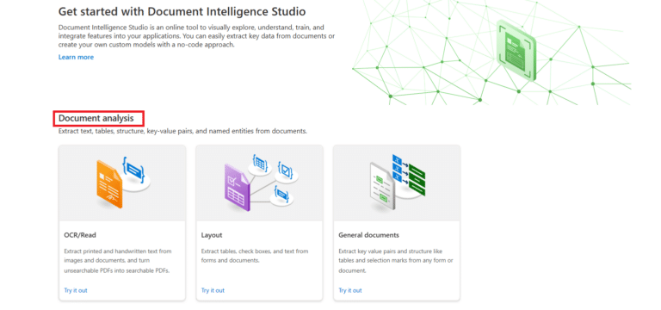Click the 'Extract text, tables, structure' subtitle

click(182, 131)
